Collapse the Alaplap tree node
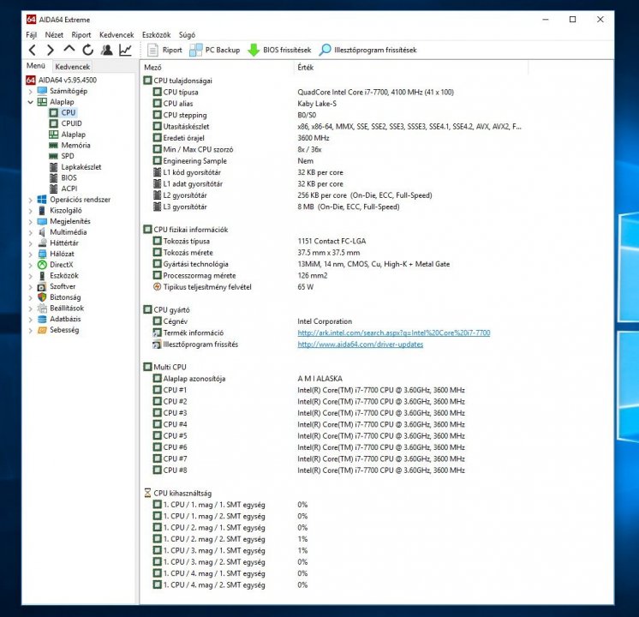The image size is (639, 617). 31,102
